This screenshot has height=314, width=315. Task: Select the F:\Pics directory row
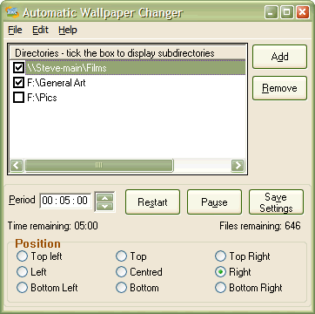click(x=128, y=98)
